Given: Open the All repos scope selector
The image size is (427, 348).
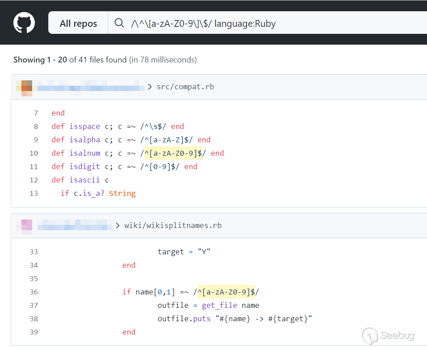Looking at the screenshot, I should [x=78, y=23].
